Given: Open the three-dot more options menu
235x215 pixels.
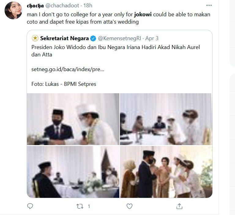Looking at the screenshot, I should [x=209, y=6].
